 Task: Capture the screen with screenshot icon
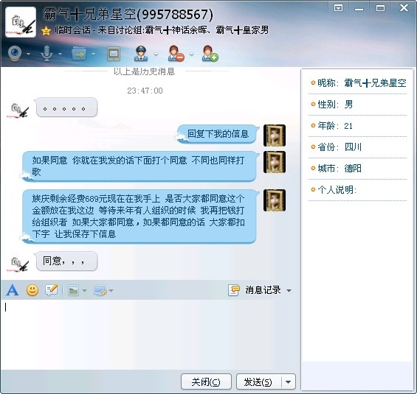(100, 290)
